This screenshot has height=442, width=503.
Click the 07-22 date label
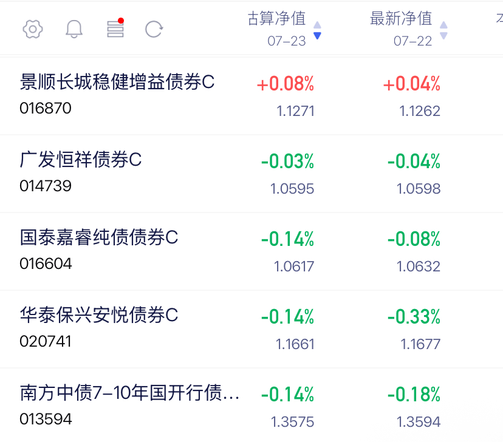pos(413,41)
